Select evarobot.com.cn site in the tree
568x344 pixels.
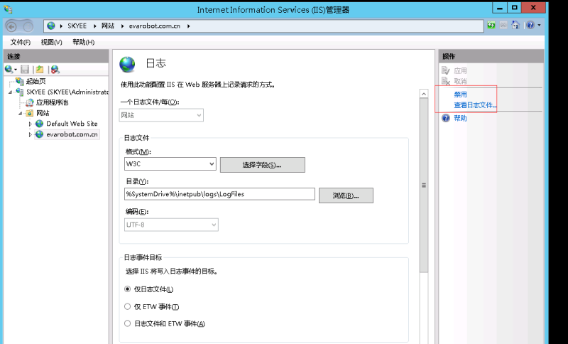[72, 134]
